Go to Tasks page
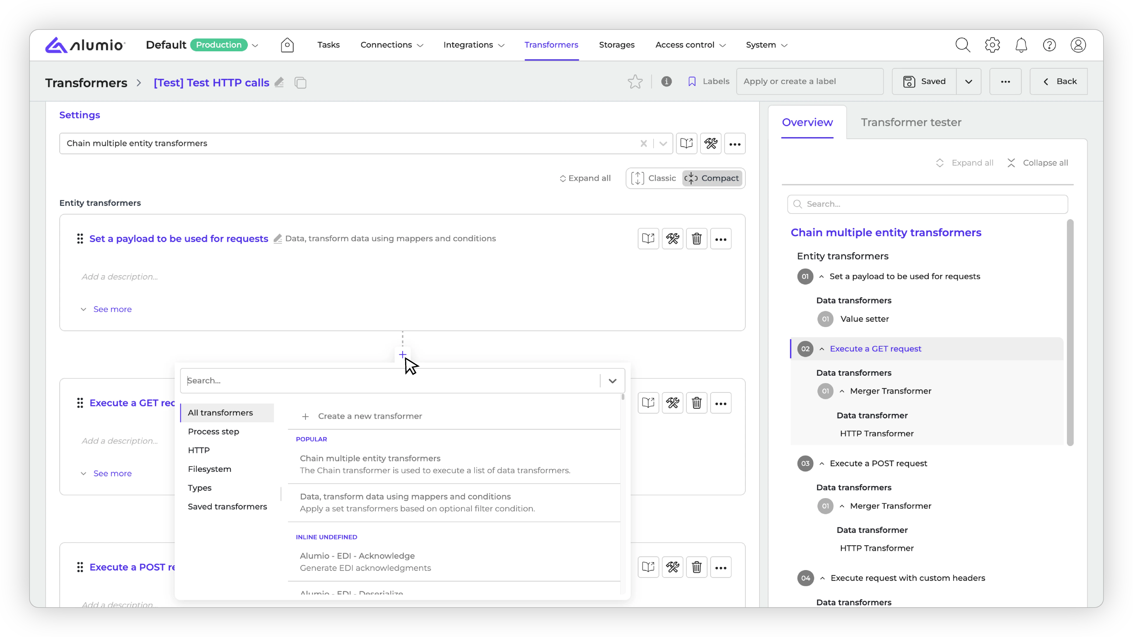Viewport: 1133px width, 637px height. (329, 45)
